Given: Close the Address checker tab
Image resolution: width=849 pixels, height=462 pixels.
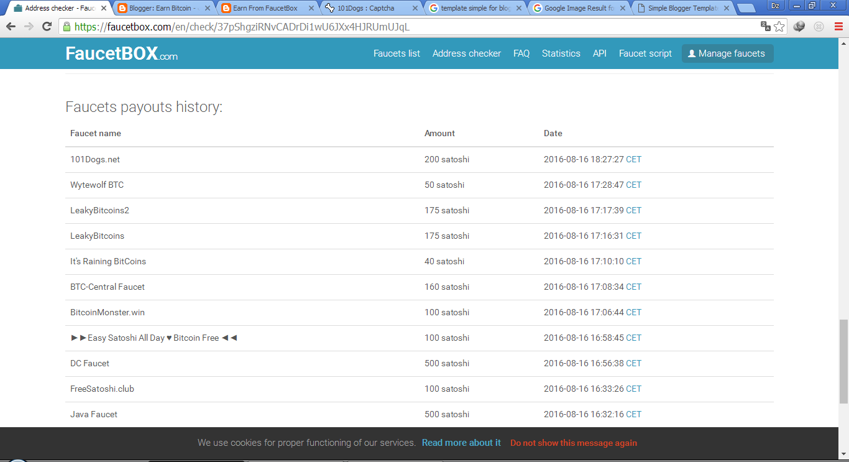Looking at the screenshot, I should pyautogui.click(x=103, y=8).
